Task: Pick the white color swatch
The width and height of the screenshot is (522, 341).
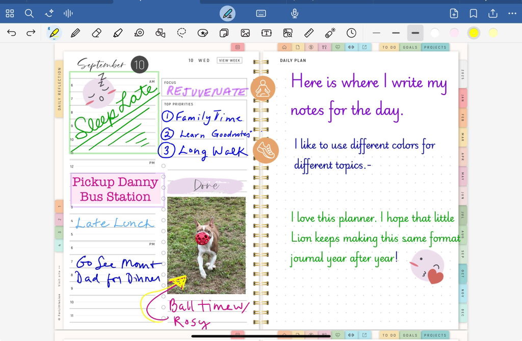Action: click(x=435, y=33)
